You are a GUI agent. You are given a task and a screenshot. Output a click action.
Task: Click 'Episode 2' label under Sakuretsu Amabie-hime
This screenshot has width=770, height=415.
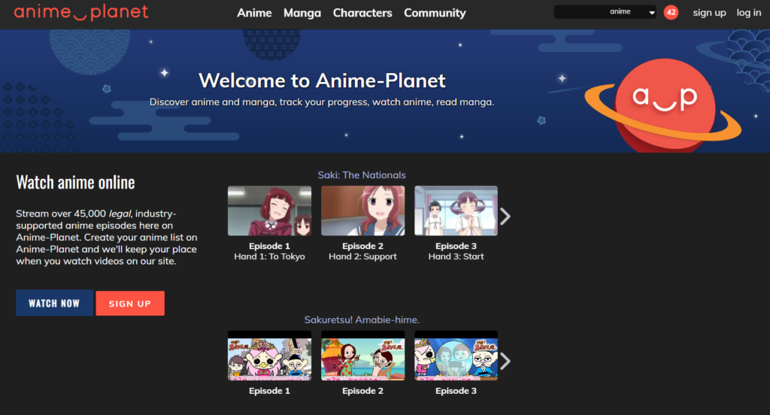click(x=363, y=391)
